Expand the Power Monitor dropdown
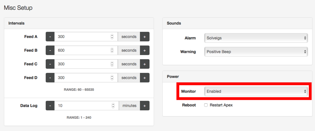This screenshot has height=131, width=315. pos(256,91)
